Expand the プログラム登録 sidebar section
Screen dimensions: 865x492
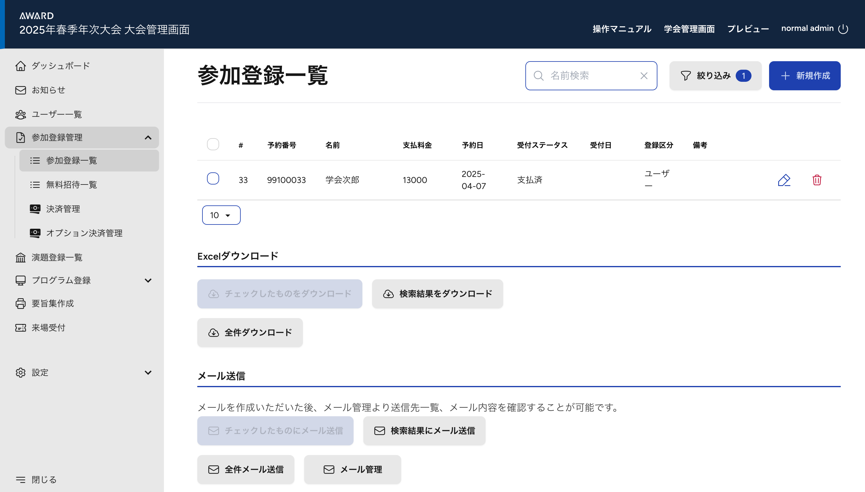click(x=148, y=281)
